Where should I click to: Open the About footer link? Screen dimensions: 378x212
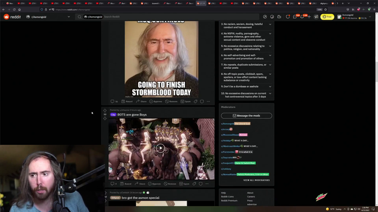250,193
